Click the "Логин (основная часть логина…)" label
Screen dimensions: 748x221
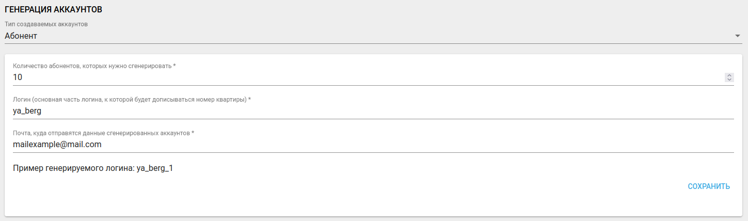(x=129, y=99)
